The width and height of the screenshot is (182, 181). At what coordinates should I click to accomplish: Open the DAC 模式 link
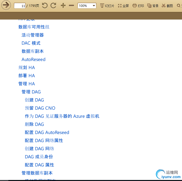pyautogui.click(x=31, y=43)
